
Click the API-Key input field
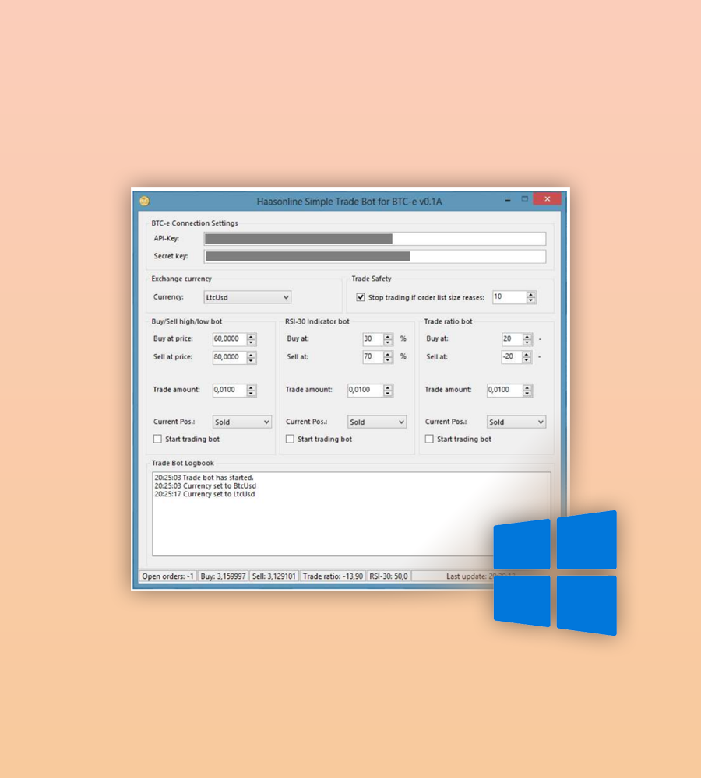click(x=375, y=239)
